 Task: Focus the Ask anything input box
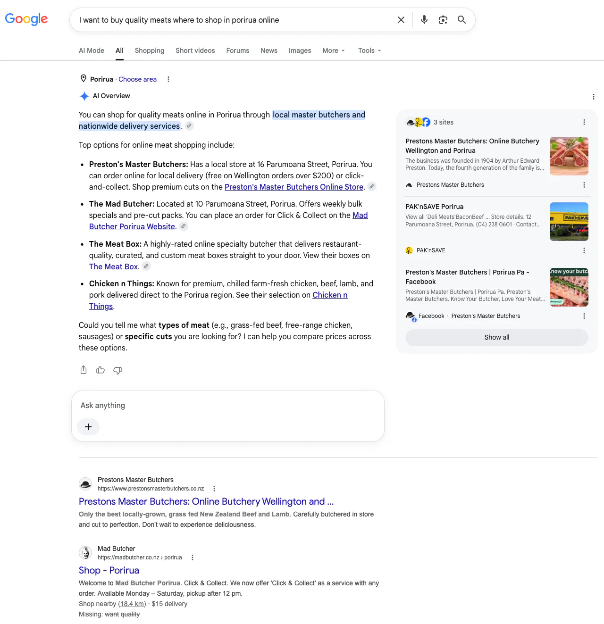click(228, 405)
